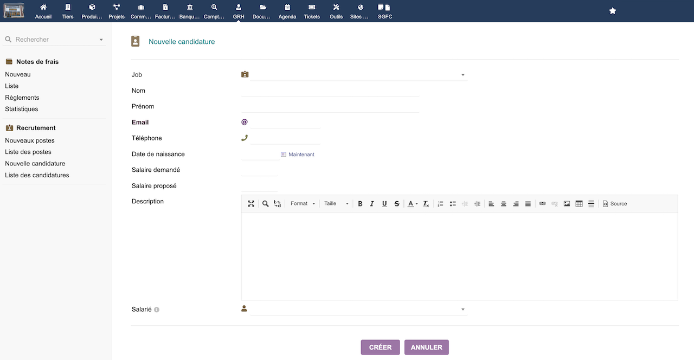Toggle underline formatting in editor
The width and height of the screenshot is (694, 360).
(x=384, y=204)
